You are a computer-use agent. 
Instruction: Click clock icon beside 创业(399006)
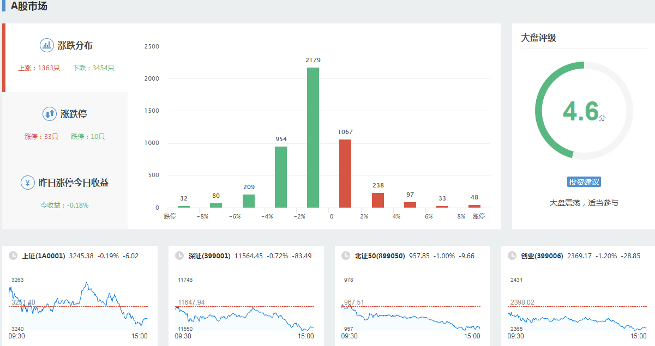point(512,256)
